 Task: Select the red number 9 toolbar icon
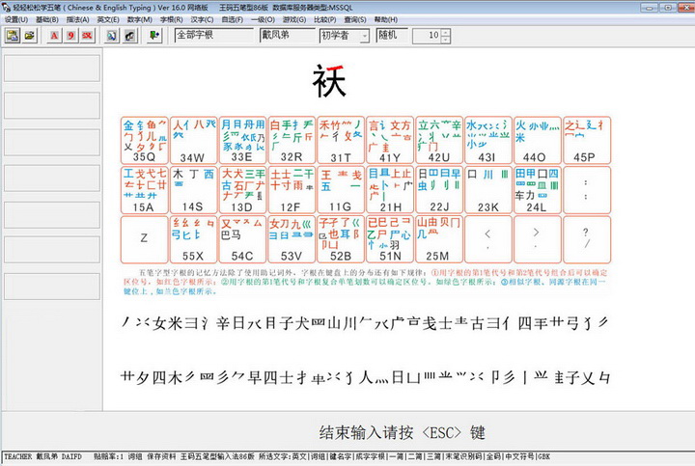70,36
